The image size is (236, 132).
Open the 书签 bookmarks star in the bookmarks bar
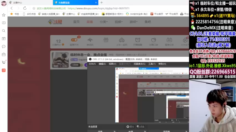click(x=14, y=14)
